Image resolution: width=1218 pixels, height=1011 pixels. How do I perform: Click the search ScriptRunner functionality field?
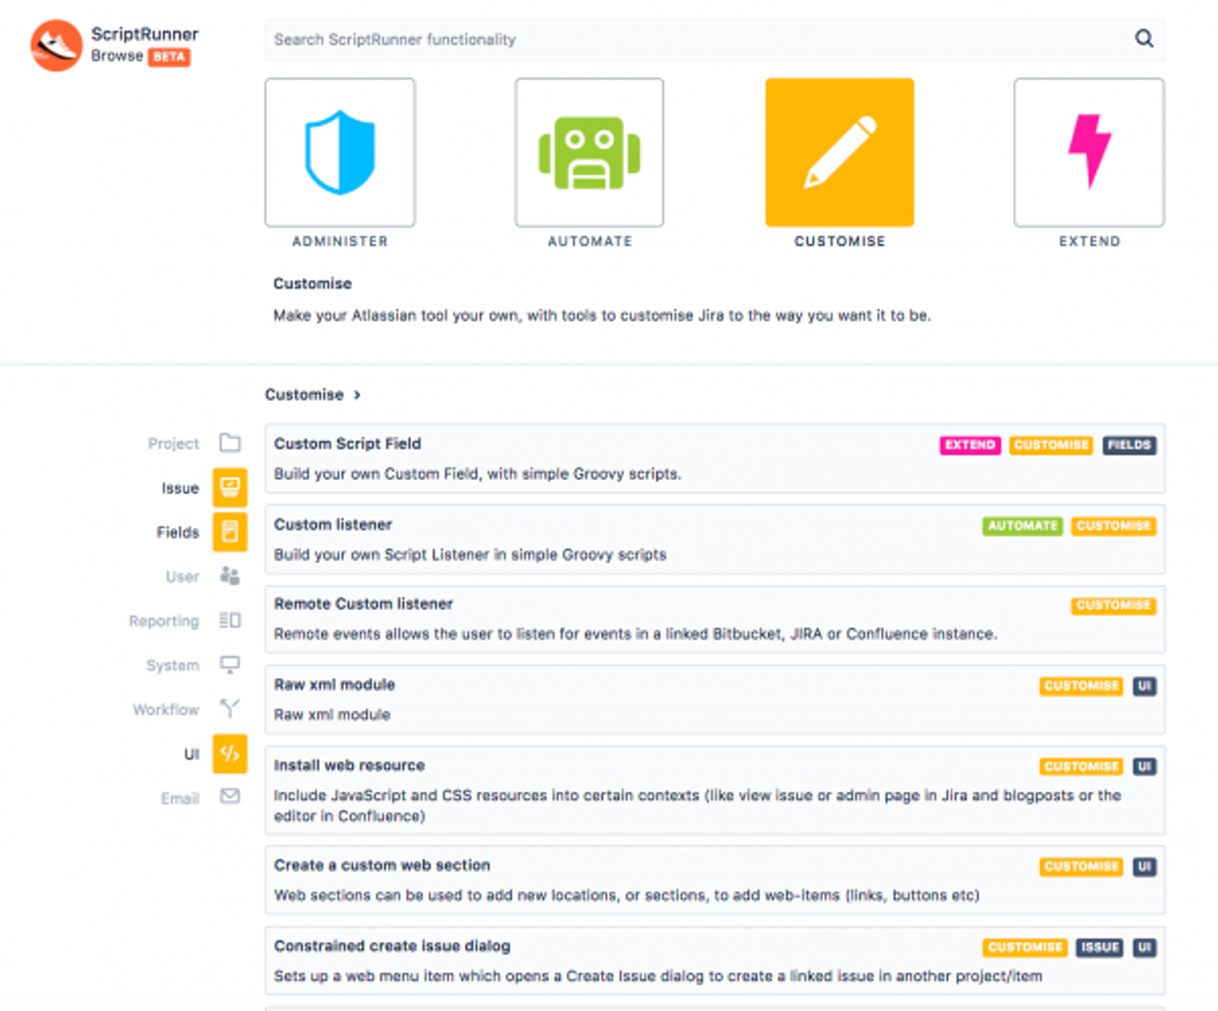(x=609, y=39)
